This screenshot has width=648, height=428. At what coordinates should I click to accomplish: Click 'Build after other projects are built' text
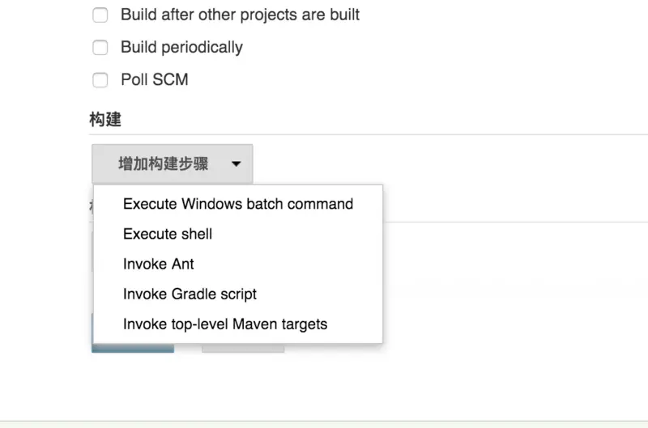[240, 15]
